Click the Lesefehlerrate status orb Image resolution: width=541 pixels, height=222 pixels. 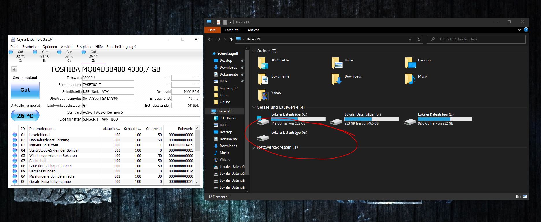point(15,135)
